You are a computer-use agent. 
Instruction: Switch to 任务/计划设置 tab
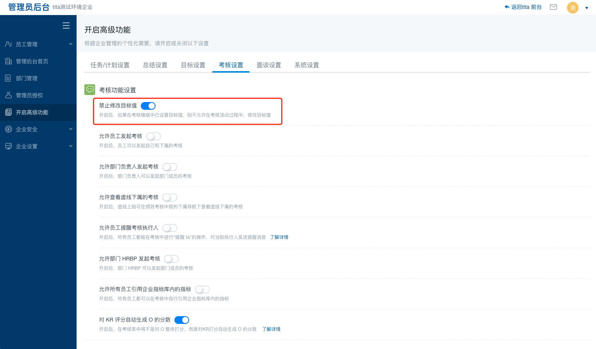point(110,65)
